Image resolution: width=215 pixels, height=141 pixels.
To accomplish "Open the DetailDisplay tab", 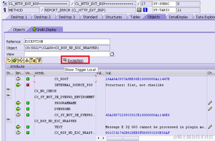I will click(178, 17).
